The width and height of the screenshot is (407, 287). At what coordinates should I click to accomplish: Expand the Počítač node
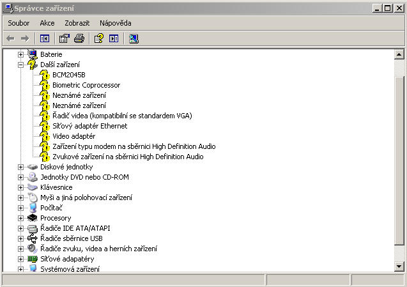tap(20, 208)
